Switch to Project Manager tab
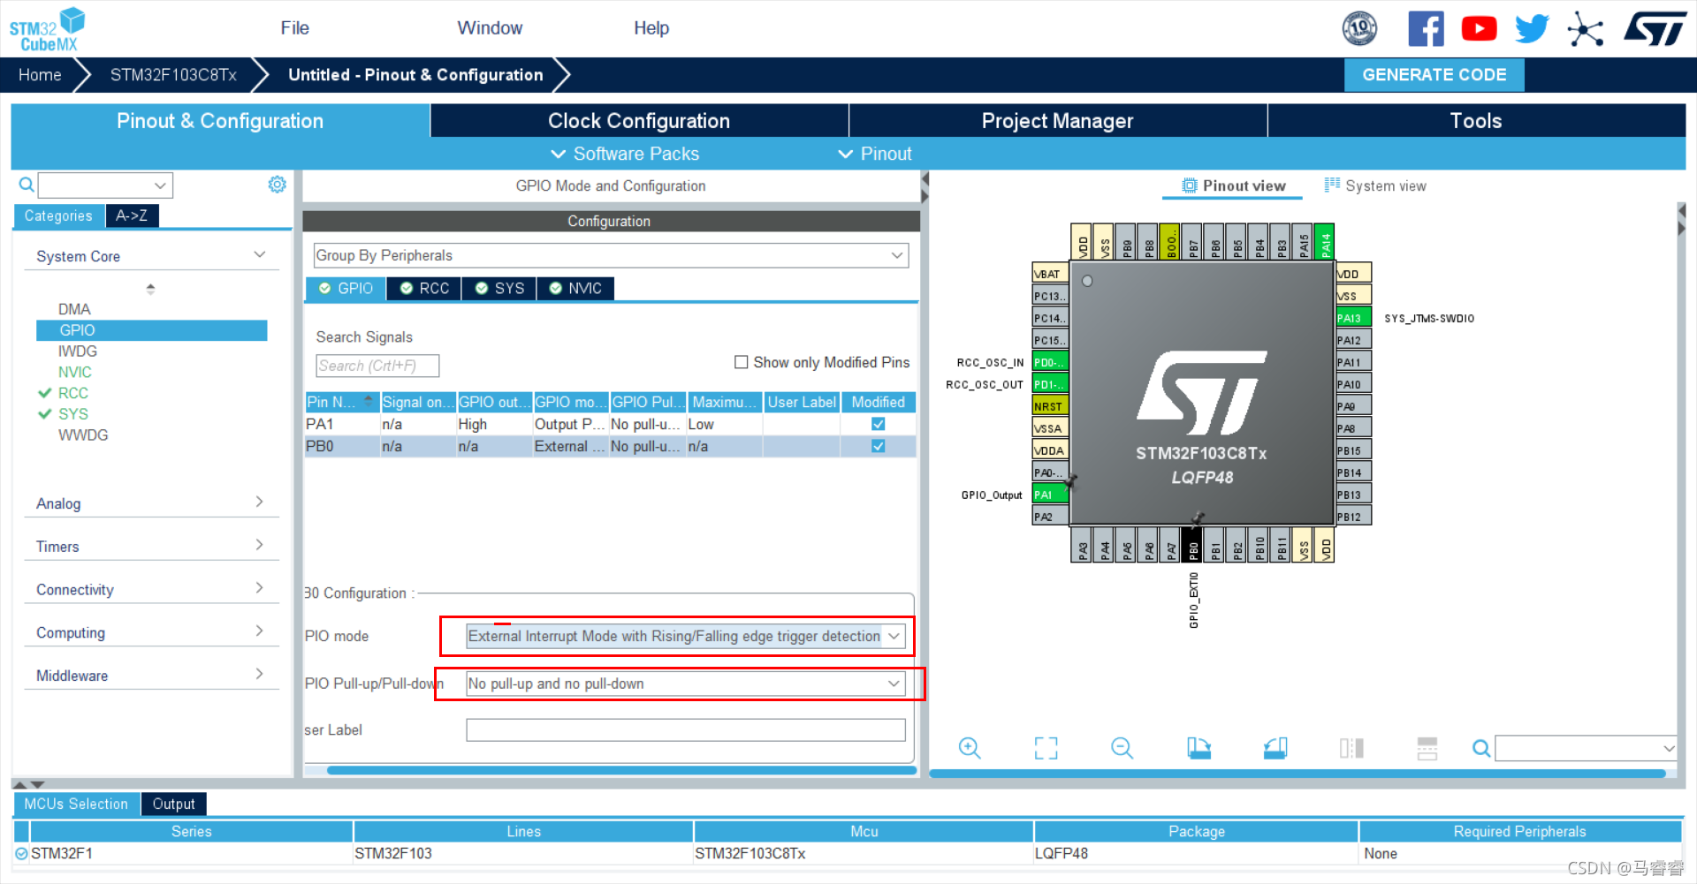 tap(1058, 121)
